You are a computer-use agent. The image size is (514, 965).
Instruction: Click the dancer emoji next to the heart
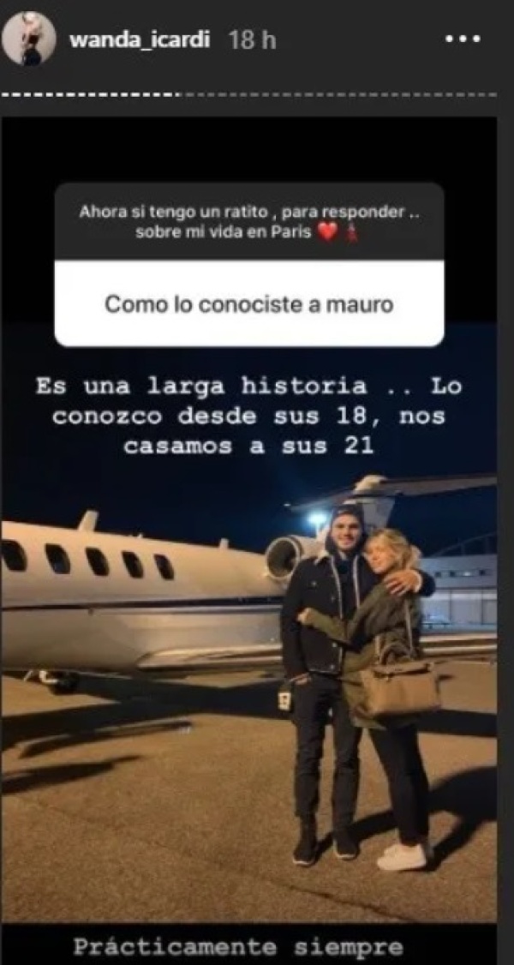point(352,233)
